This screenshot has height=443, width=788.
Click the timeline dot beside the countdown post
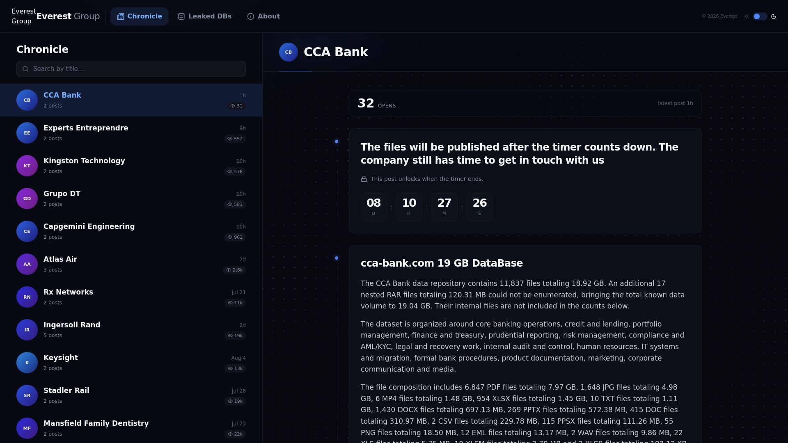pos(337,142)
